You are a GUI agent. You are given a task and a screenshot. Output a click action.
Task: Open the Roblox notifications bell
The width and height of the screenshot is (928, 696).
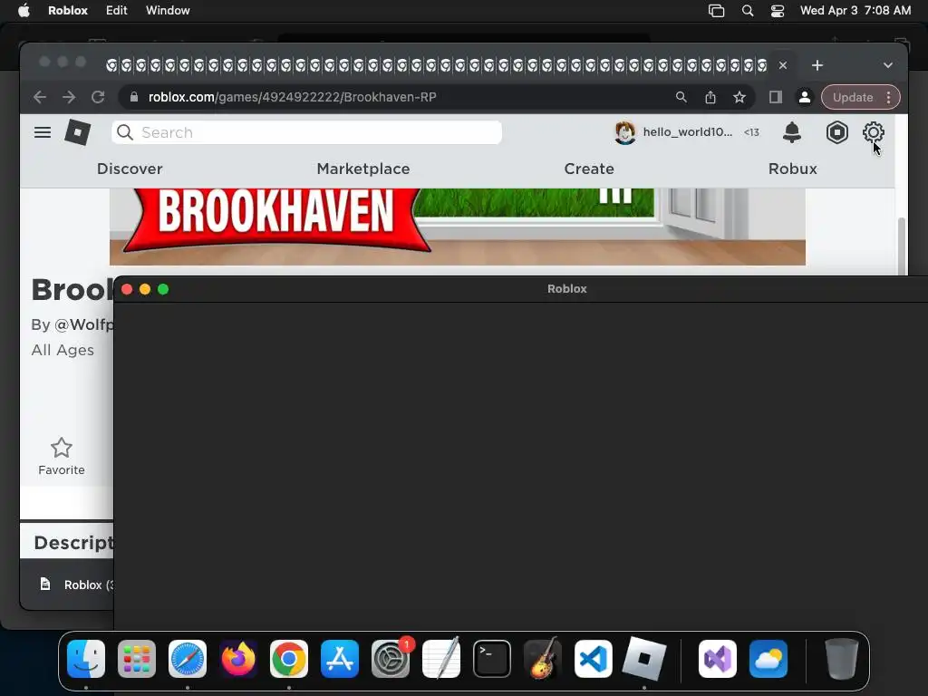[x=791, y=132]
